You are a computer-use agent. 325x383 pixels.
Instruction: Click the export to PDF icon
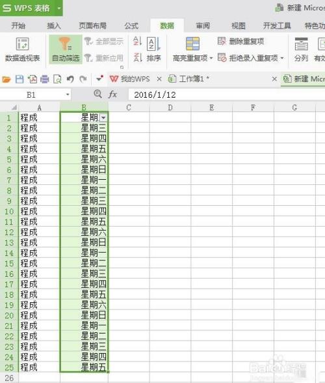[32, 79]
